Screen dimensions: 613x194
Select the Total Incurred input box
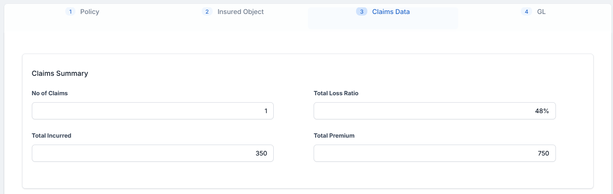click(x=152, y=153)
